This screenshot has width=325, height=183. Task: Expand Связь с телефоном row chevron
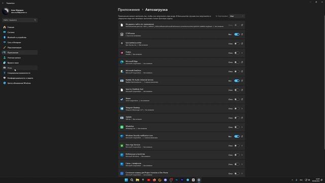click(x=242, y=164)
